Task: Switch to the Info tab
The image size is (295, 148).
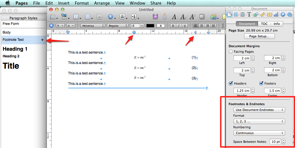Action: click(277, 24)
